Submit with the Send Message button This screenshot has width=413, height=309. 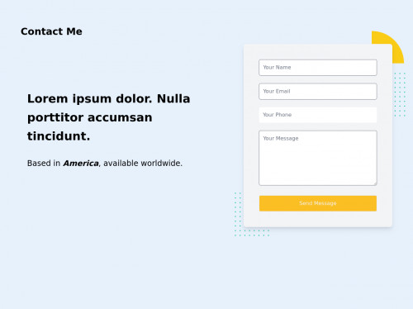coord(318,203)
